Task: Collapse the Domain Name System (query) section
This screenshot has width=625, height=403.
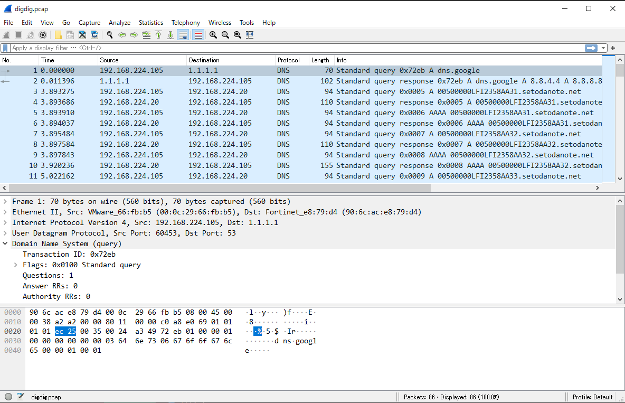Action: pos(5,243)
